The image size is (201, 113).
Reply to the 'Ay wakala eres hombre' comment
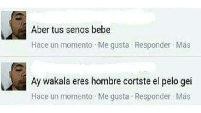[x=152, y=96]
